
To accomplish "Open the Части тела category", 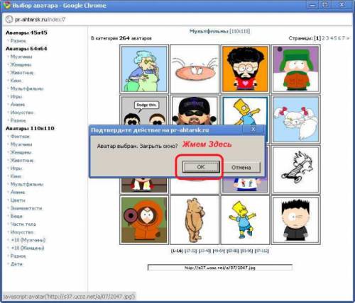I will pyautogui.click(x=23, y=224).
